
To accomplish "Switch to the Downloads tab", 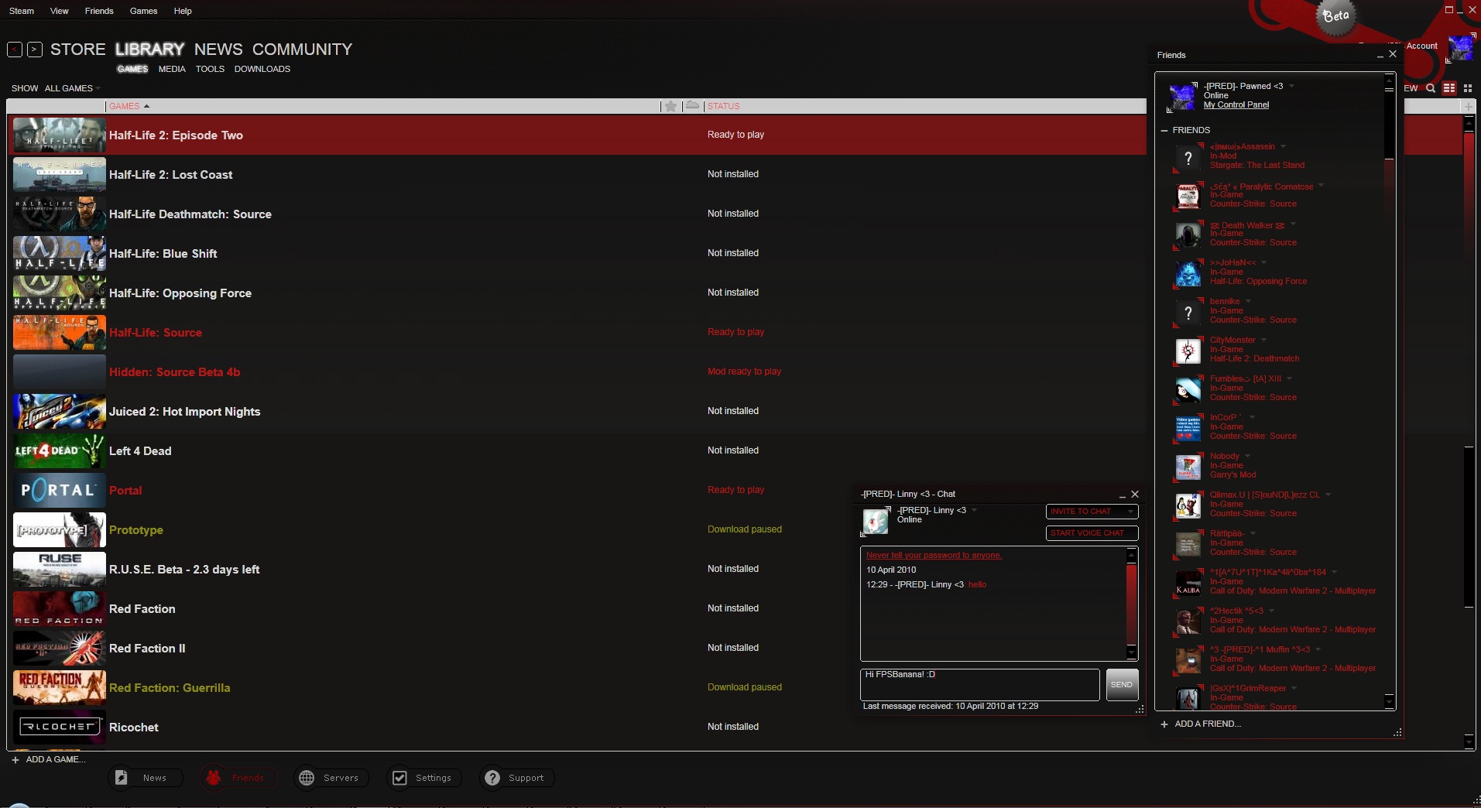I will (262, 69).
